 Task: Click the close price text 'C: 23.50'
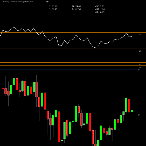click(x=53, y=9)
